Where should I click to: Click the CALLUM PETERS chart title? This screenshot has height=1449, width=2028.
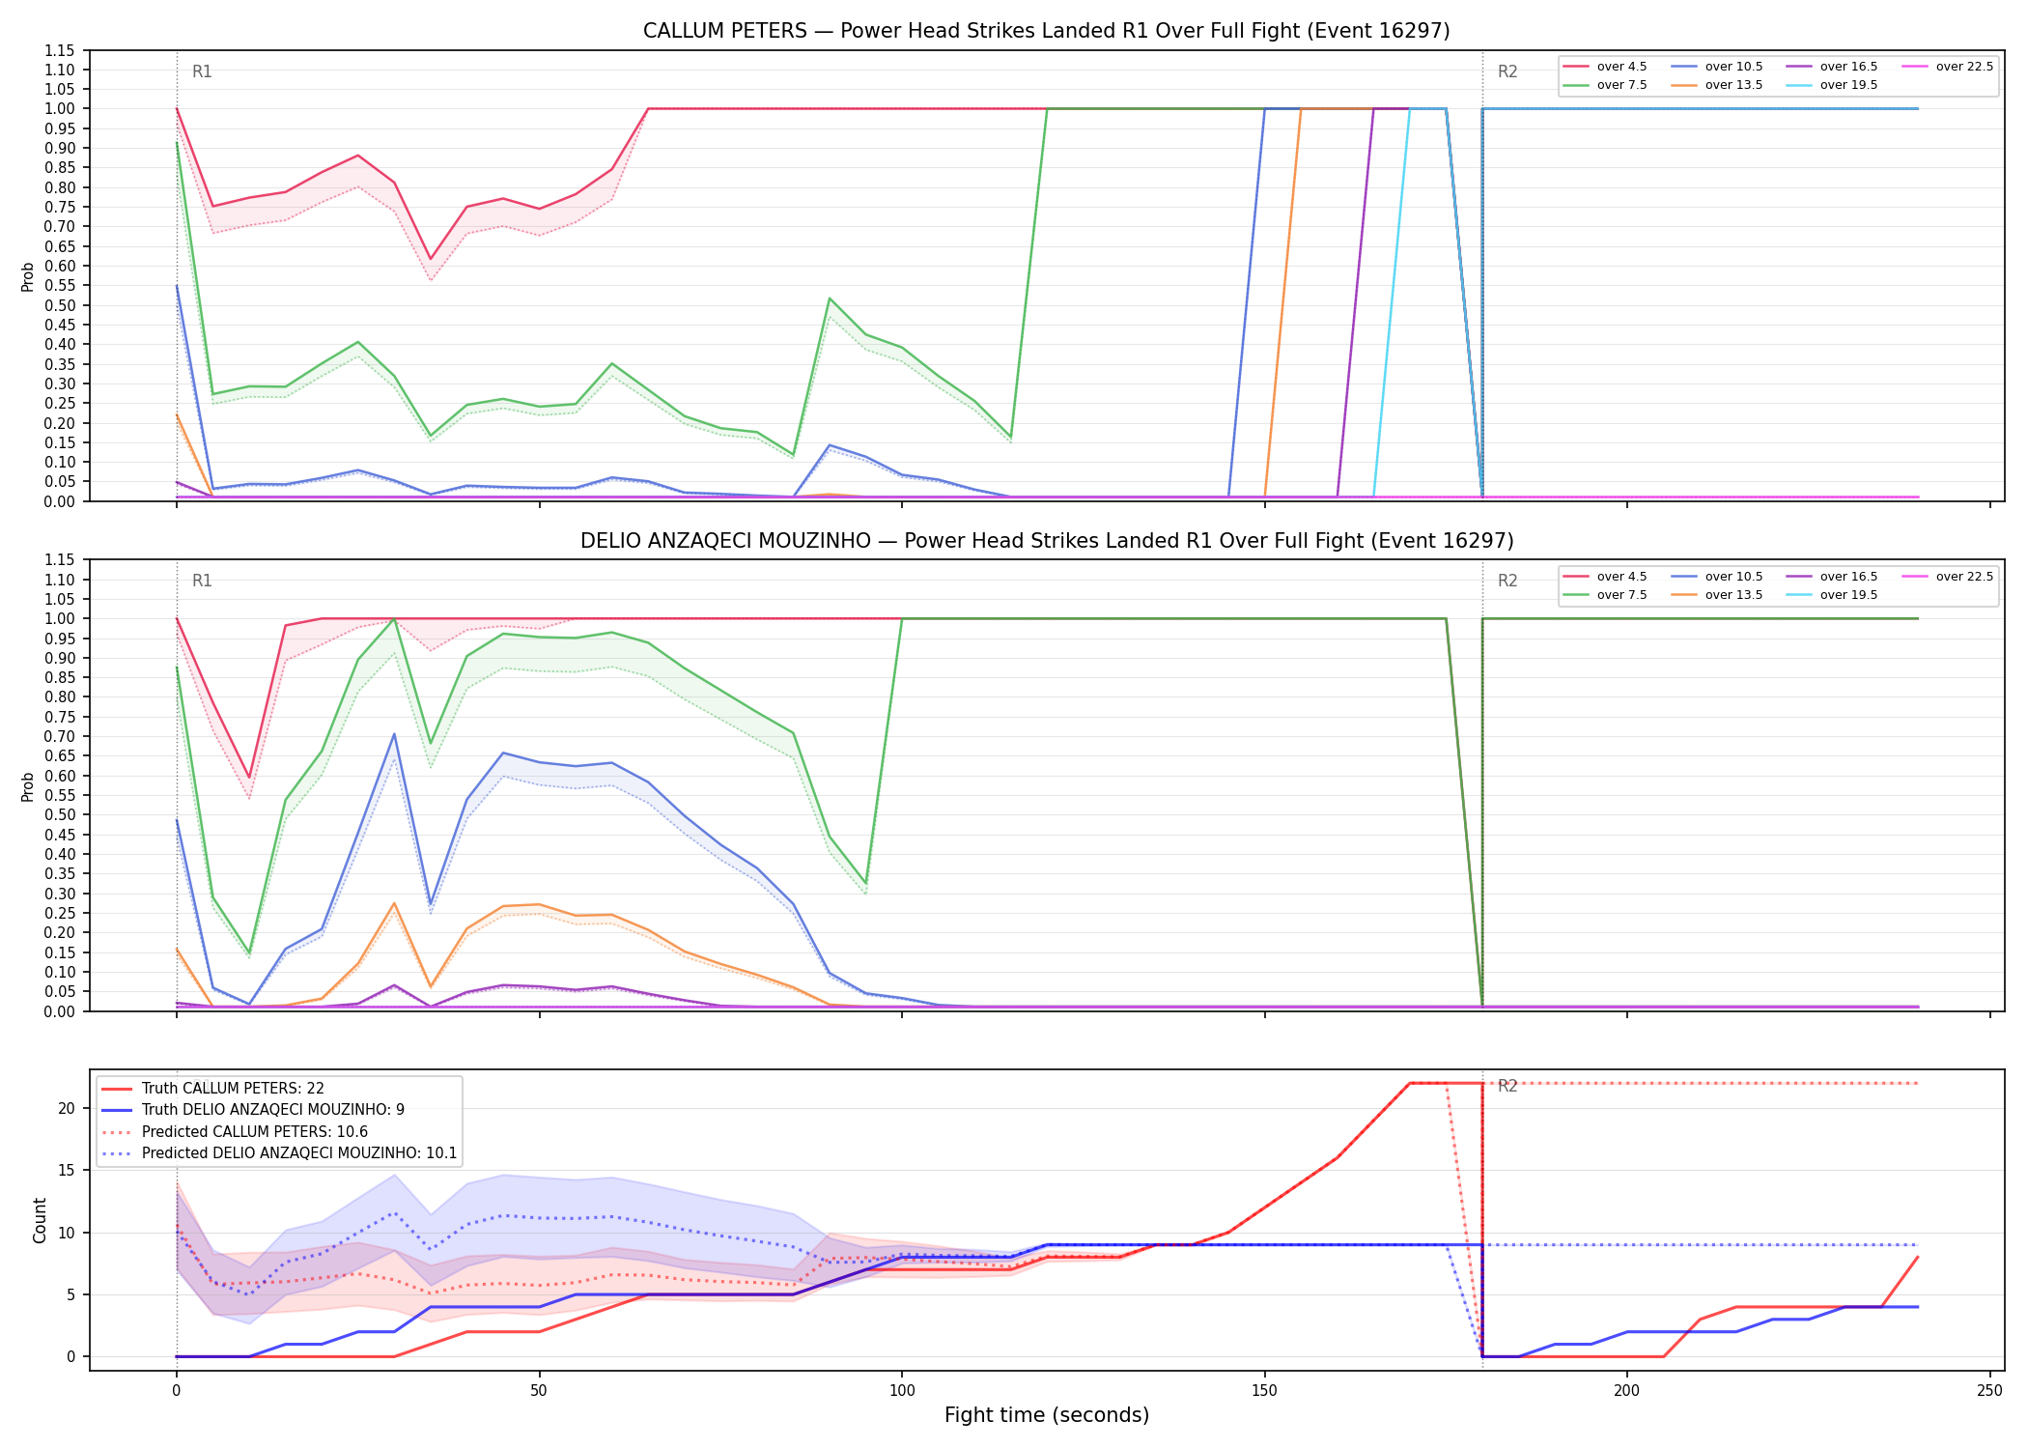point(1046,31)
